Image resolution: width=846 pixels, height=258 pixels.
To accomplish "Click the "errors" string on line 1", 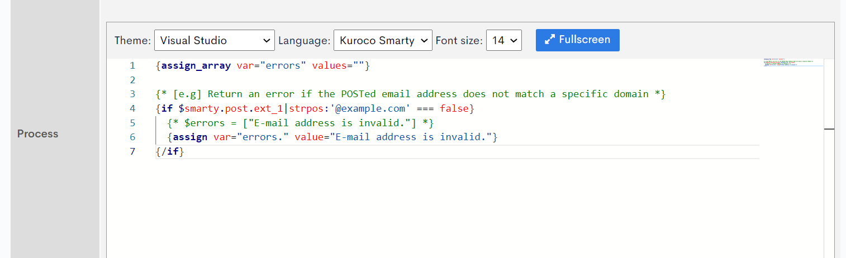I will [285, 66].
